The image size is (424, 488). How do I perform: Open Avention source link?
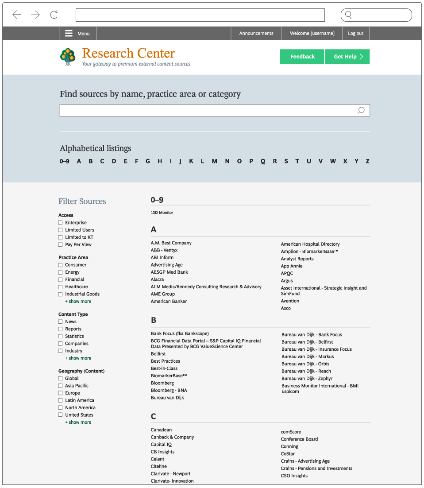point(290,301)
